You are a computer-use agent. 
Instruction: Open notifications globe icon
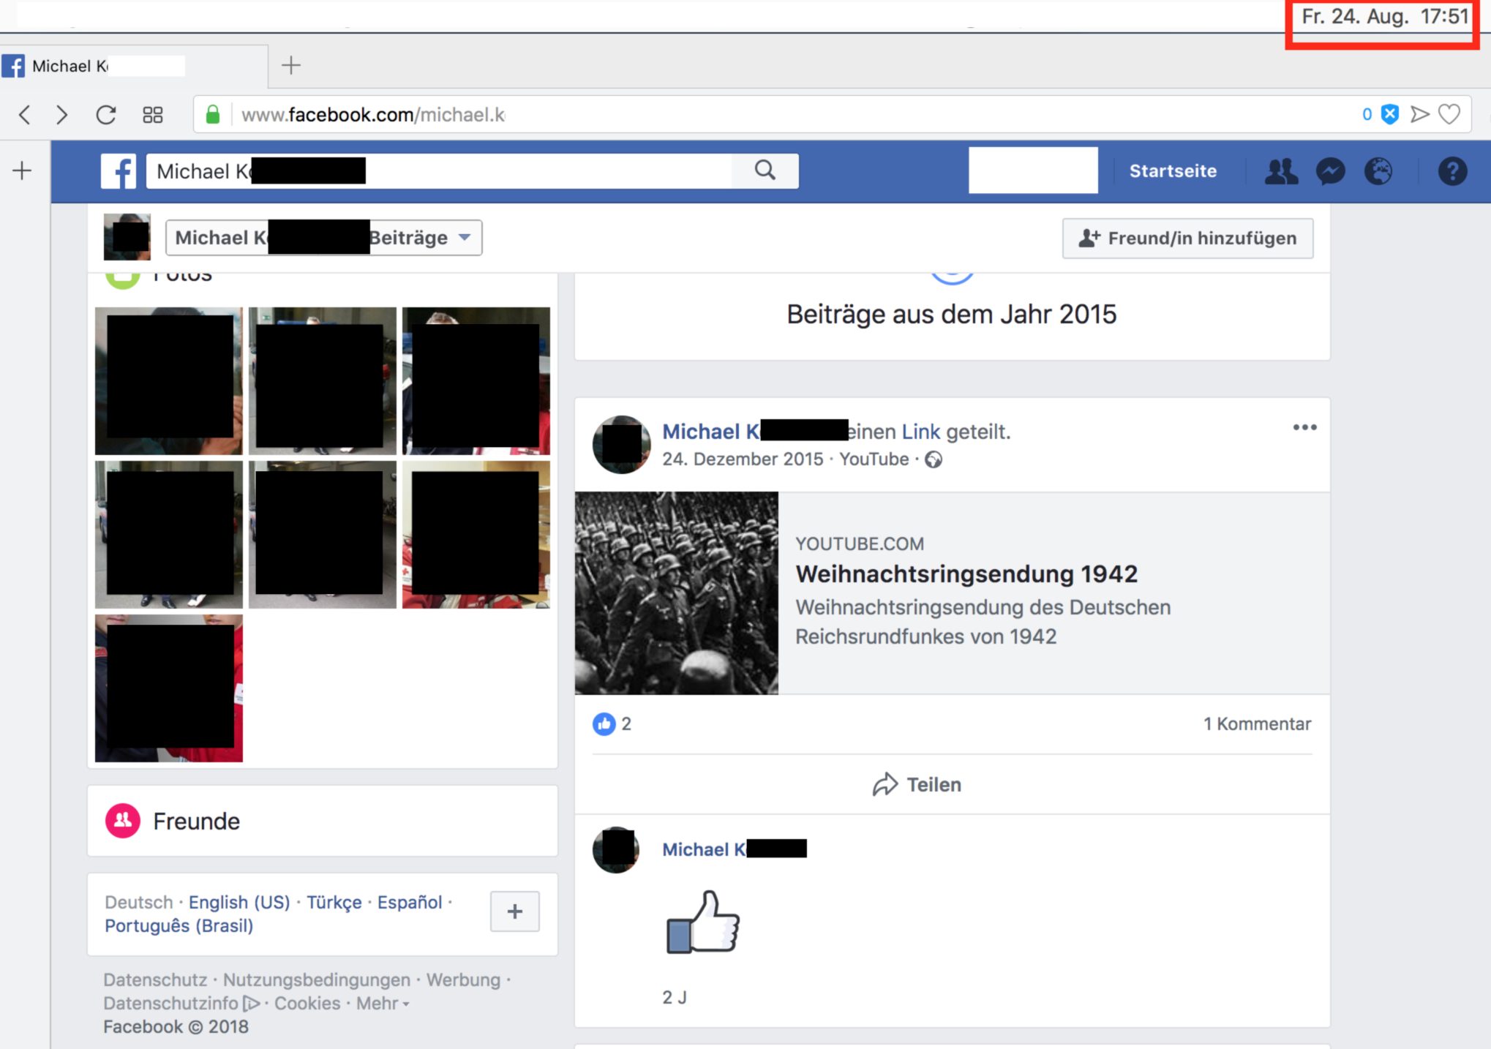click(1378, 171)
